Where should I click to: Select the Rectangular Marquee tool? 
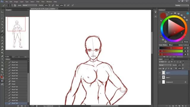coord(2,15)
